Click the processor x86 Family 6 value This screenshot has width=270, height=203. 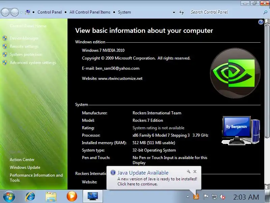coord(170,135)
